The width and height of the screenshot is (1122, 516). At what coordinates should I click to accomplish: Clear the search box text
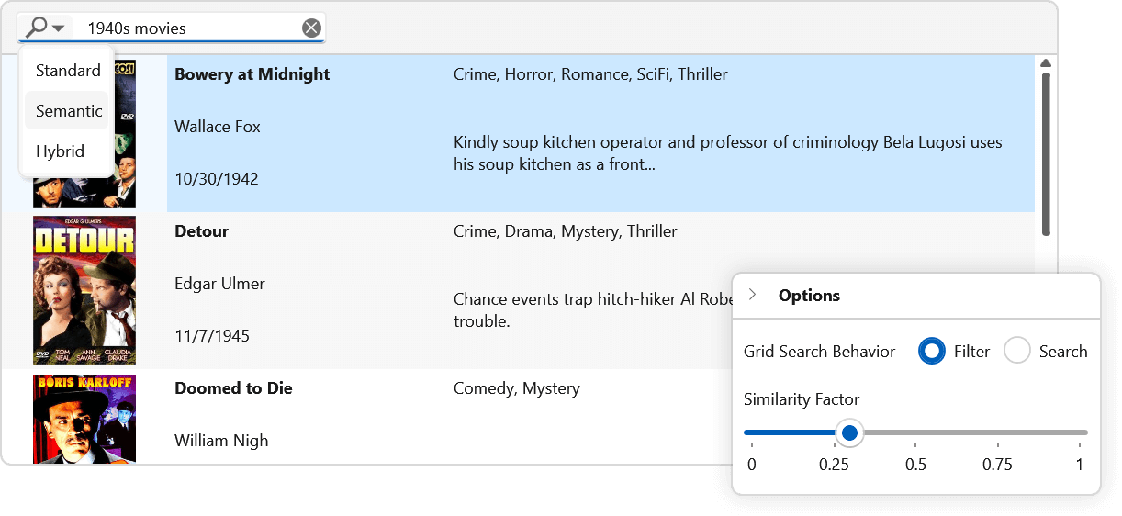click(x=312, y=28)
